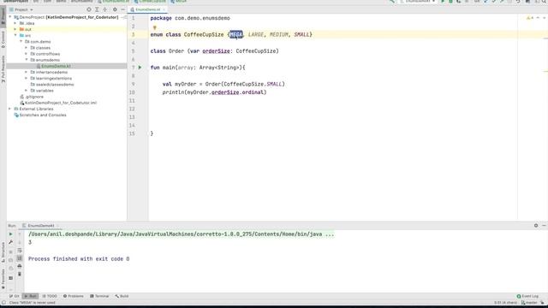Collapse the DemoProject root node

coord(9,17)
